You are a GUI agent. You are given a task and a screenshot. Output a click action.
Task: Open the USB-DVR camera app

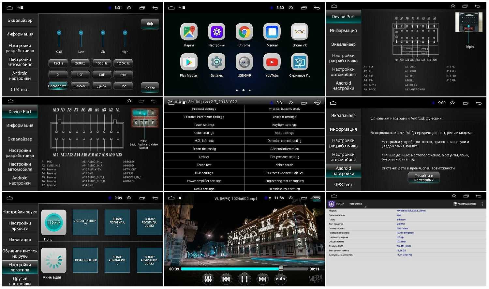pyautogui.click(x=244, y=62)
